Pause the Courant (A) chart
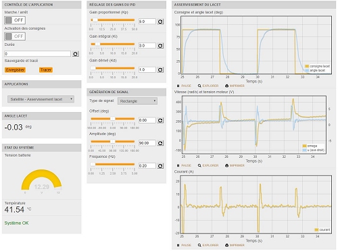The height and width of the screenshot is (251, 338). click(184, 245)
